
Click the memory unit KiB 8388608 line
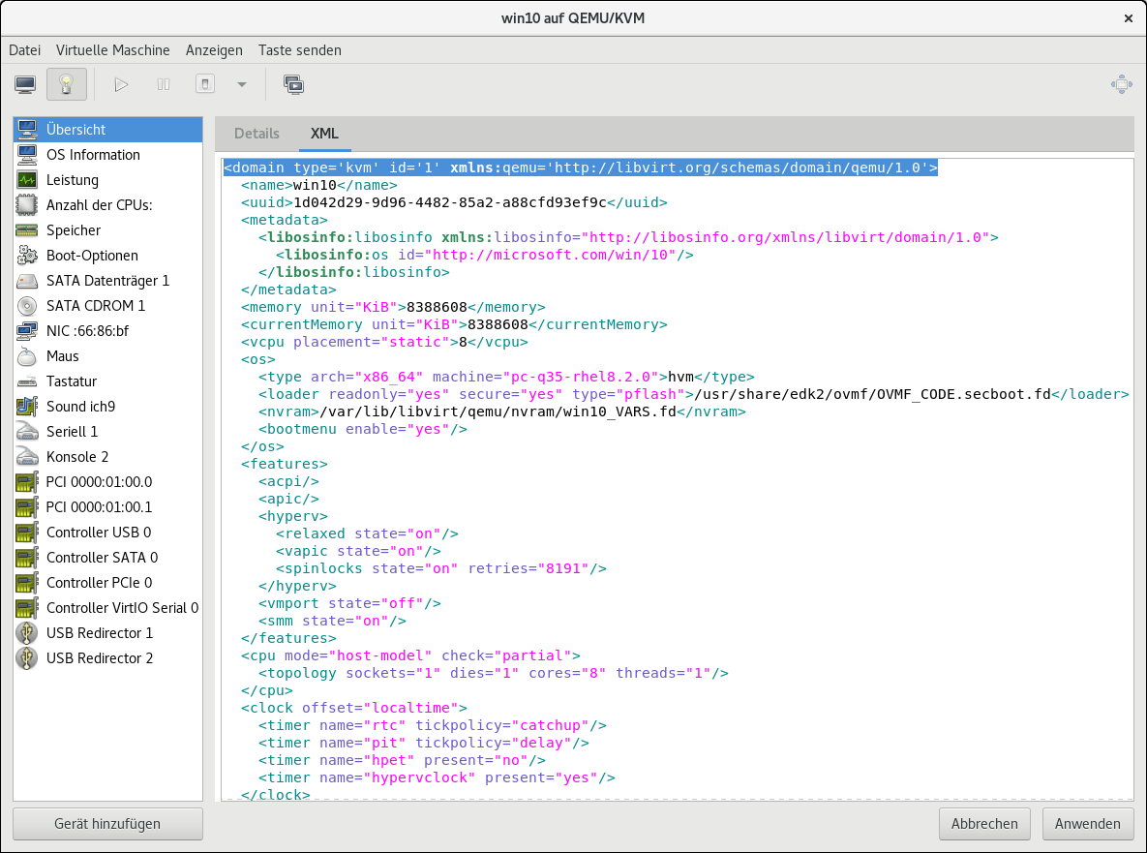394,307
